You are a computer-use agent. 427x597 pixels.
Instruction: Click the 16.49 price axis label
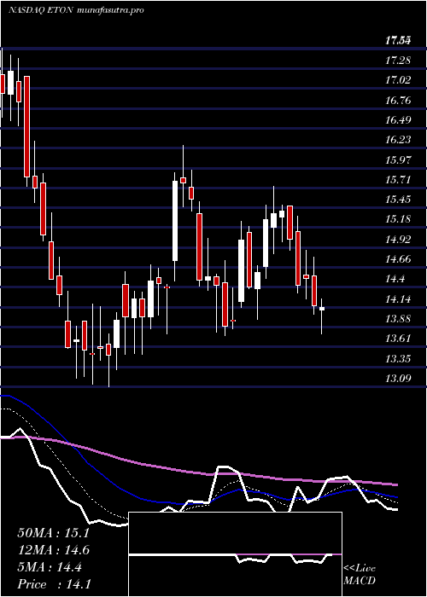pos(398,120)
